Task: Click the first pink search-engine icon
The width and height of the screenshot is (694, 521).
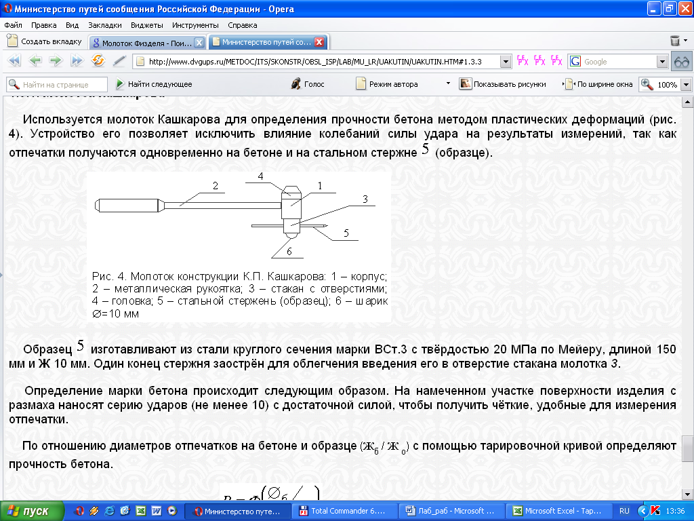Action: (523, 60)
